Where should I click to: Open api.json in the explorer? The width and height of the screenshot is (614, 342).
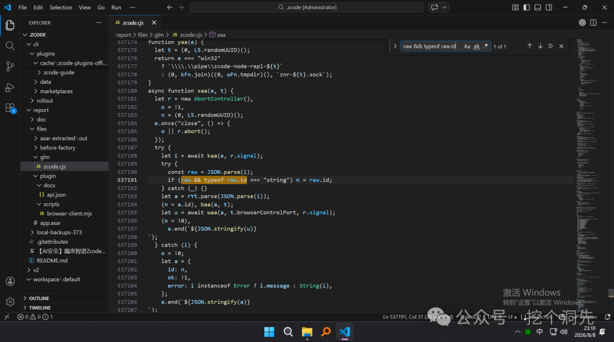(x=65, y=194)
